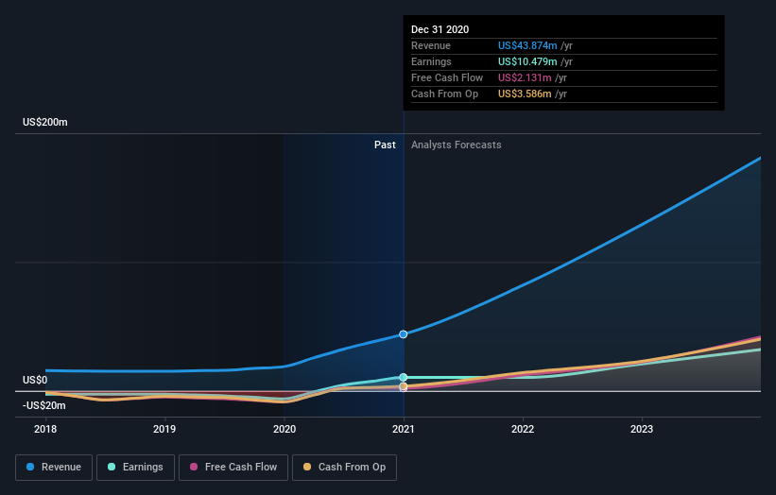Select the blue Revenue data point at 2021
This screenshot has height=495, width=776.
[404, 334]
